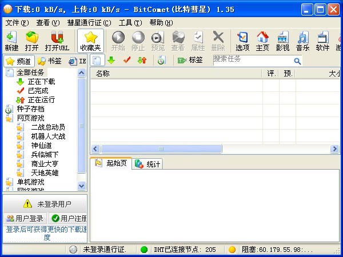Collapse the 网页游戏 tree folder
The height and width of the screenshot is (257, 343).
9,118
